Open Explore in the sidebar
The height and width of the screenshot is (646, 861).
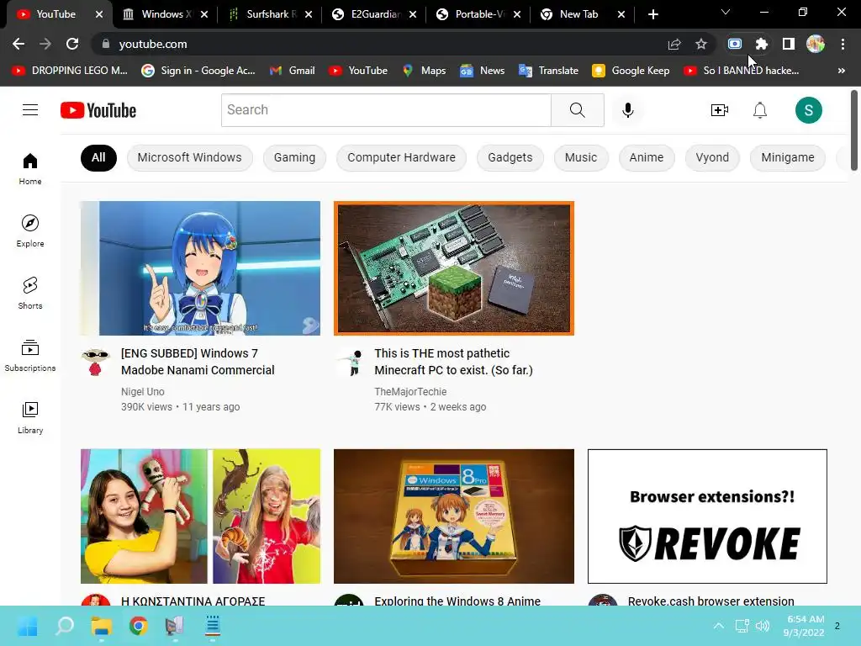click(30, 230)
